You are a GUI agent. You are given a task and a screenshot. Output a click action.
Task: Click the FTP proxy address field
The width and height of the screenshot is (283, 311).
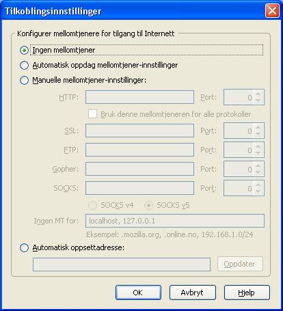139,150
